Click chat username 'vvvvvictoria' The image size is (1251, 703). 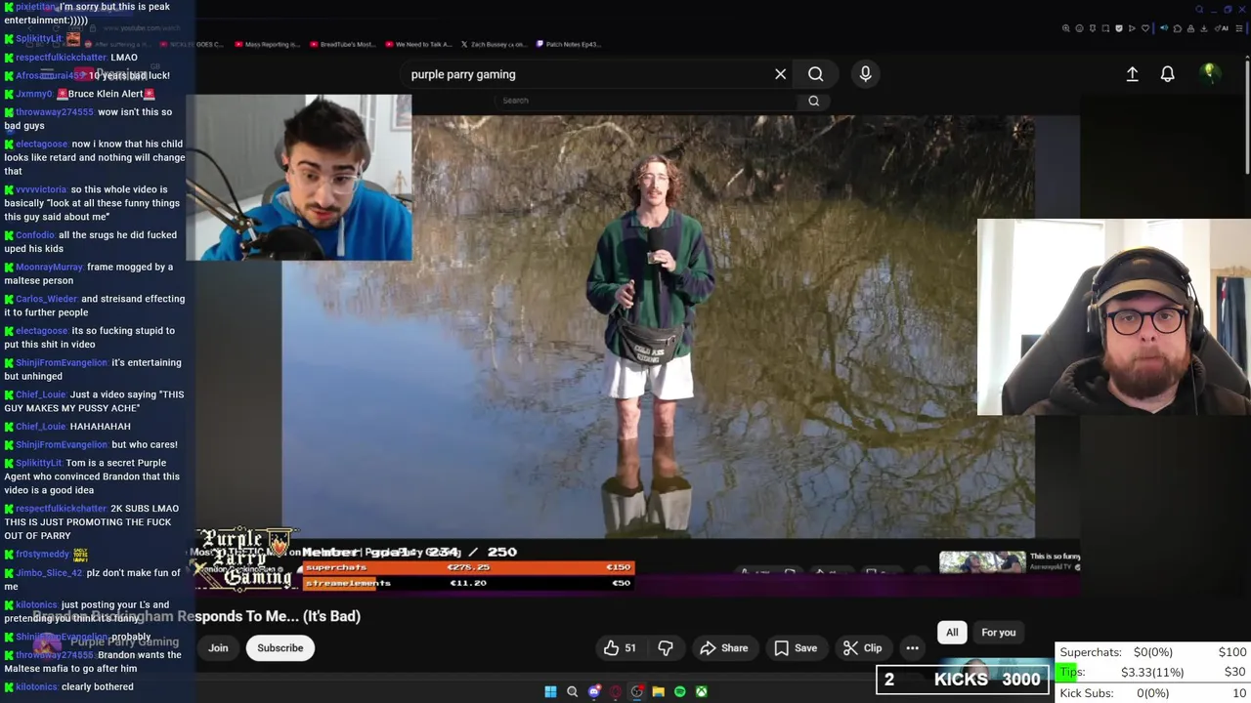tap(41, 189)
